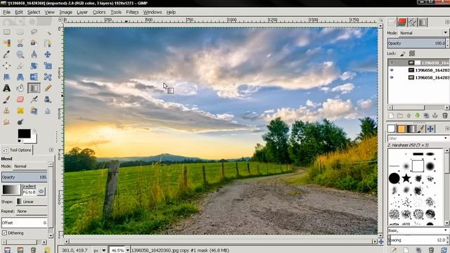Switch to the Paths tab

click(412, 22)
